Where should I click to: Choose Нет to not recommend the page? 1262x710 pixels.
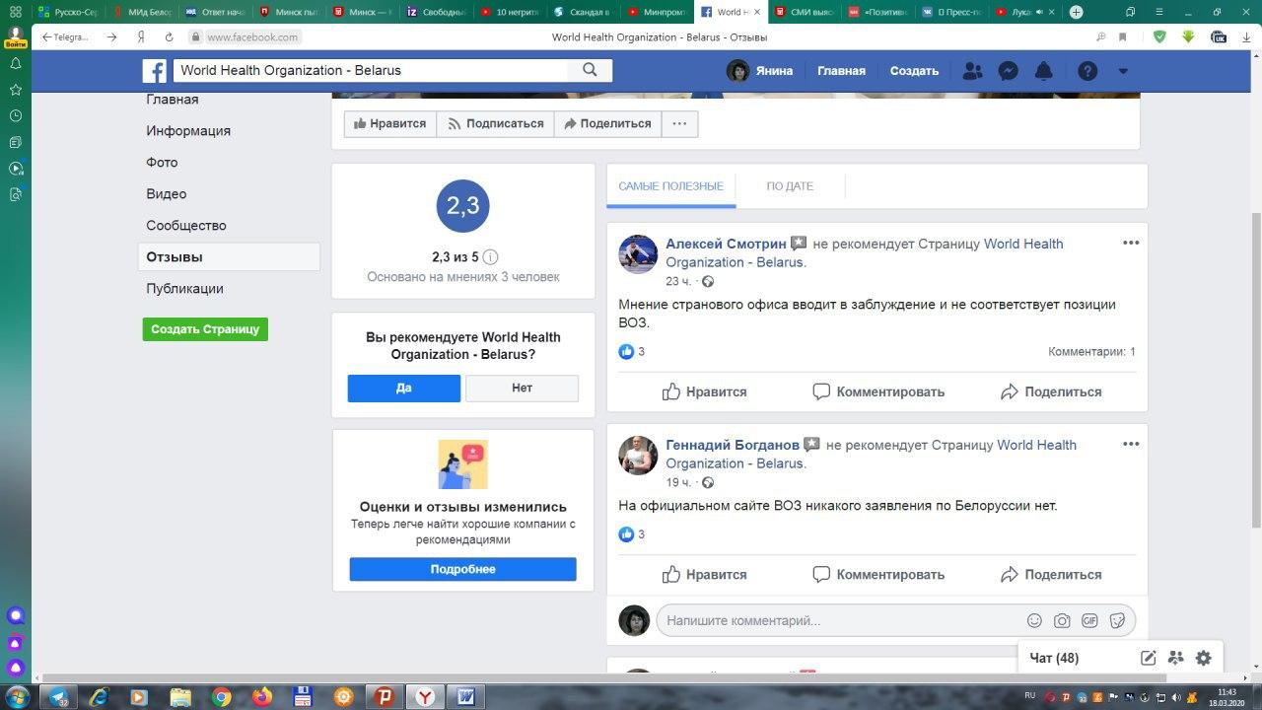pyautogui.click(x=522, y=389)
